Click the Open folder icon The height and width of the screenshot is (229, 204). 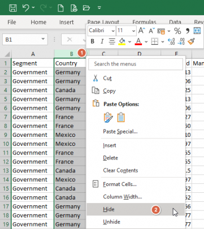click(86, 8)
